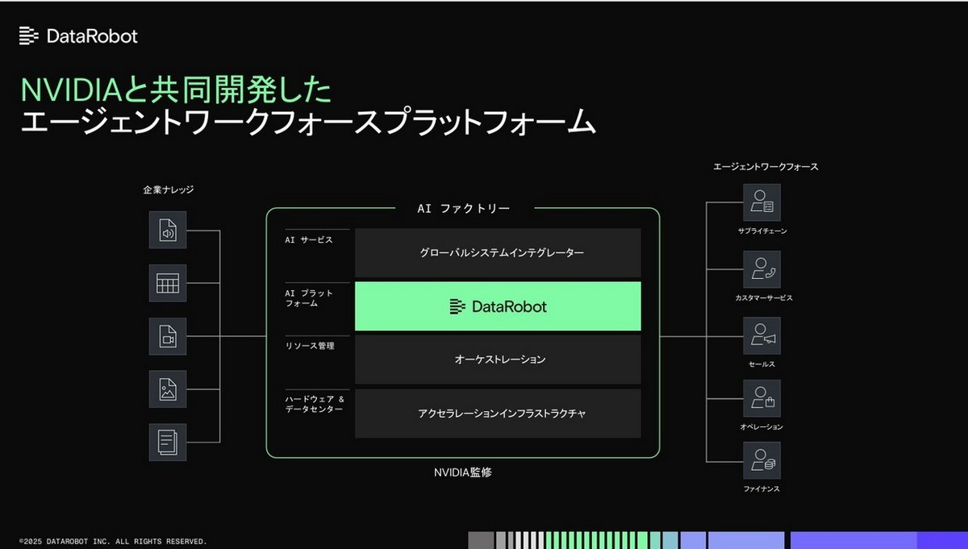Select the image file icon under 企業ナレッジ
This screenshot has height=549, width=968.
168,389
